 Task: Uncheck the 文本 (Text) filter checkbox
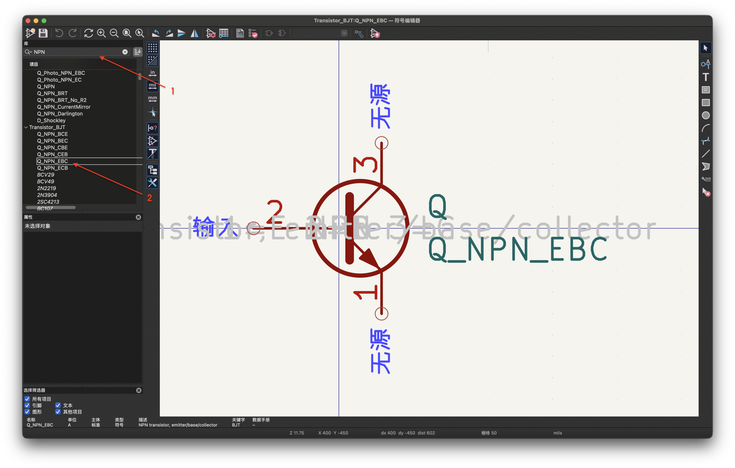pyautogui.click(x=58, y=405)
